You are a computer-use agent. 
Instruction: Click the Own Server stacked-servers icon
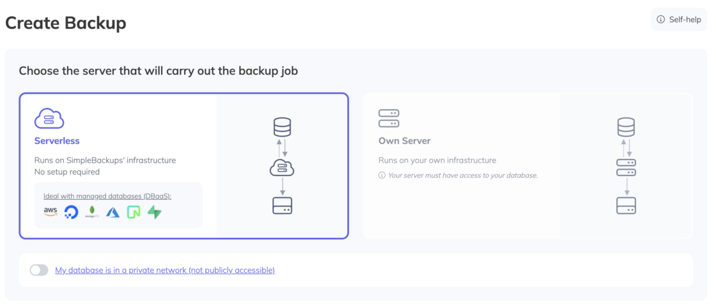pos(389,119)
